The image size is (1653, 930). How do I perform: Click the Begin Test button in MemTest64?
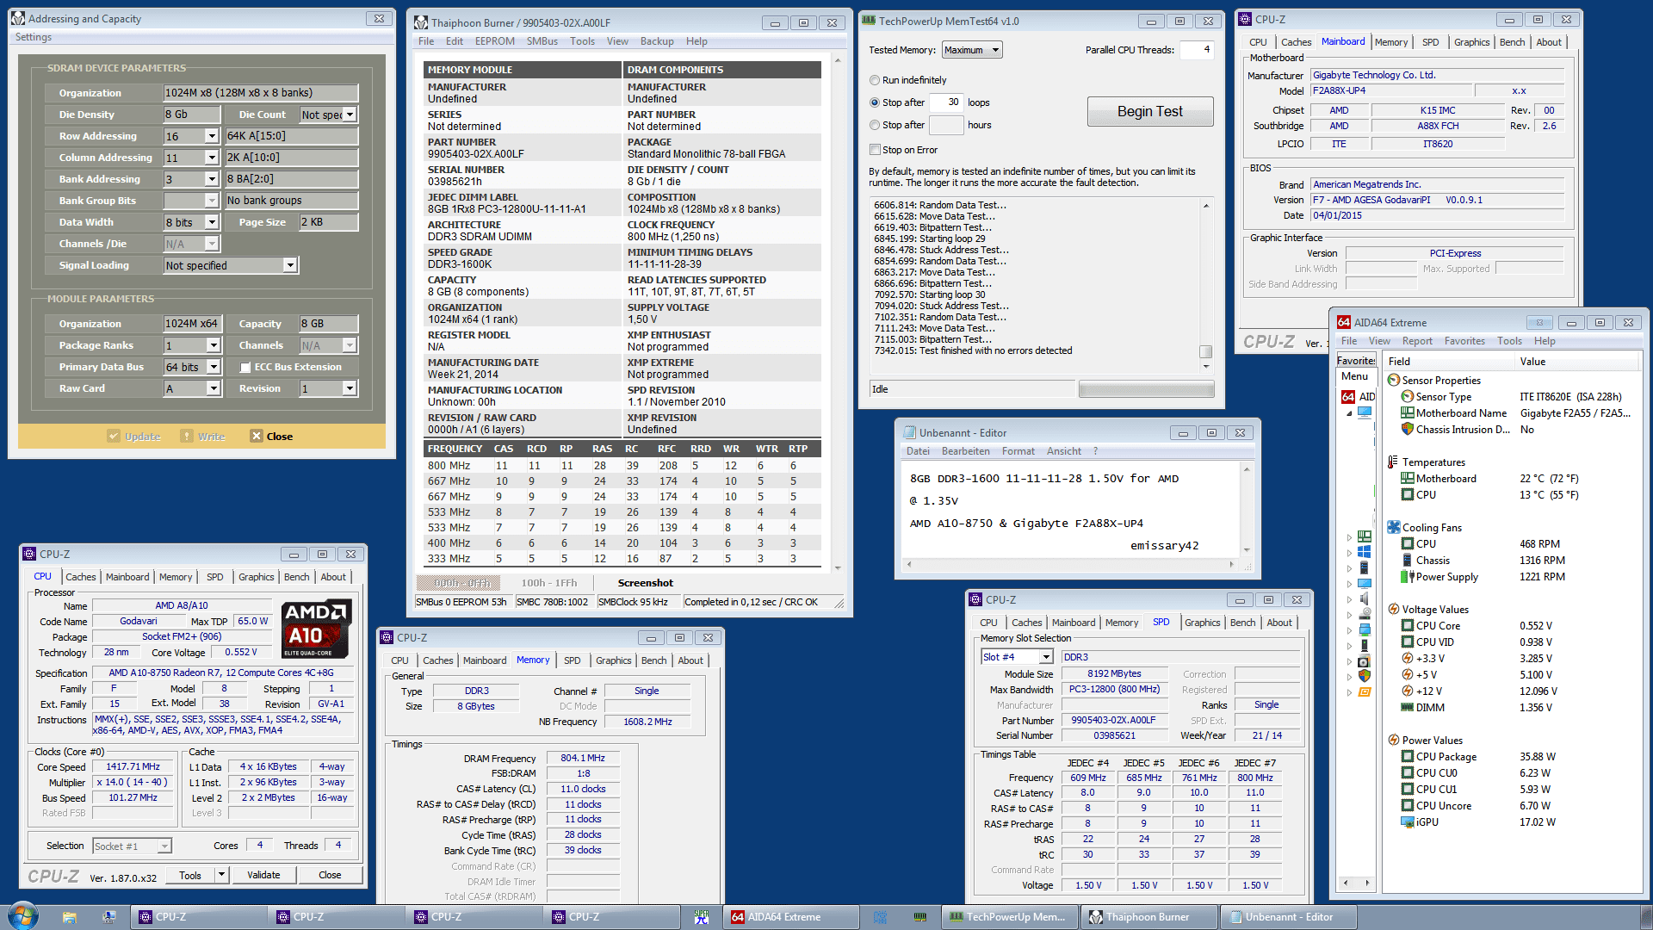pos(1150,111)
